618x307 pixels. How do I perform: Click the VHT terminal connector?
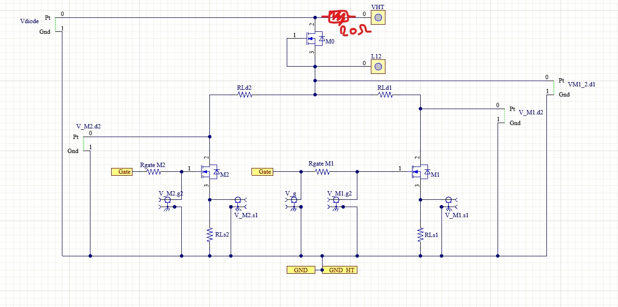coord(378,18)
